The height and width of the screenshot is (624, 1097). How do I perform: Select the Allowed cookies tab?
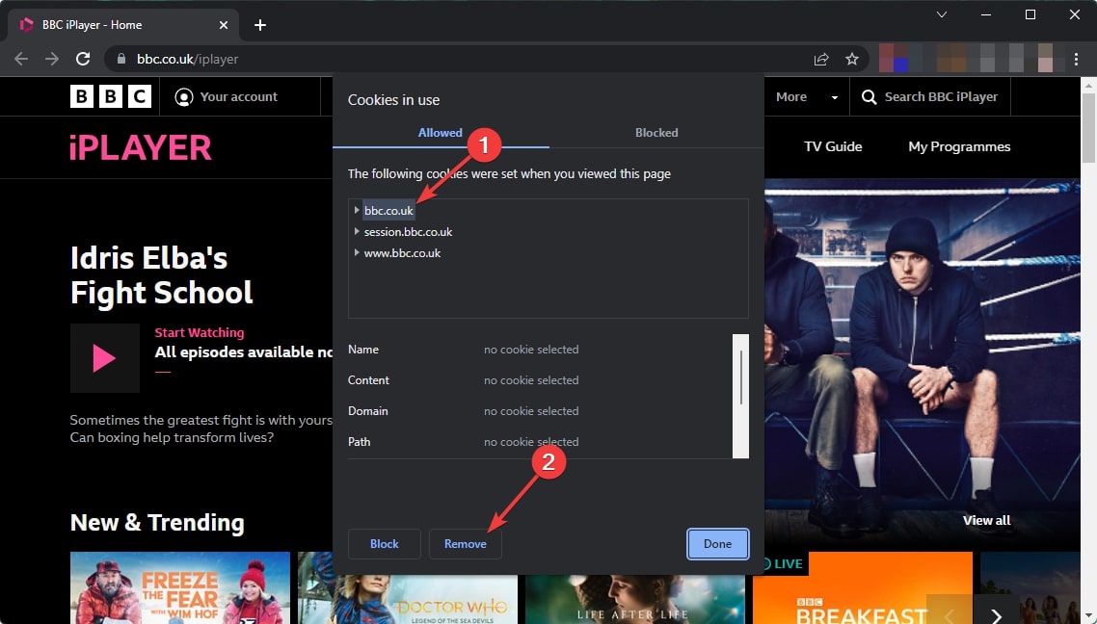pyautogui.click(x=440, y=133)
